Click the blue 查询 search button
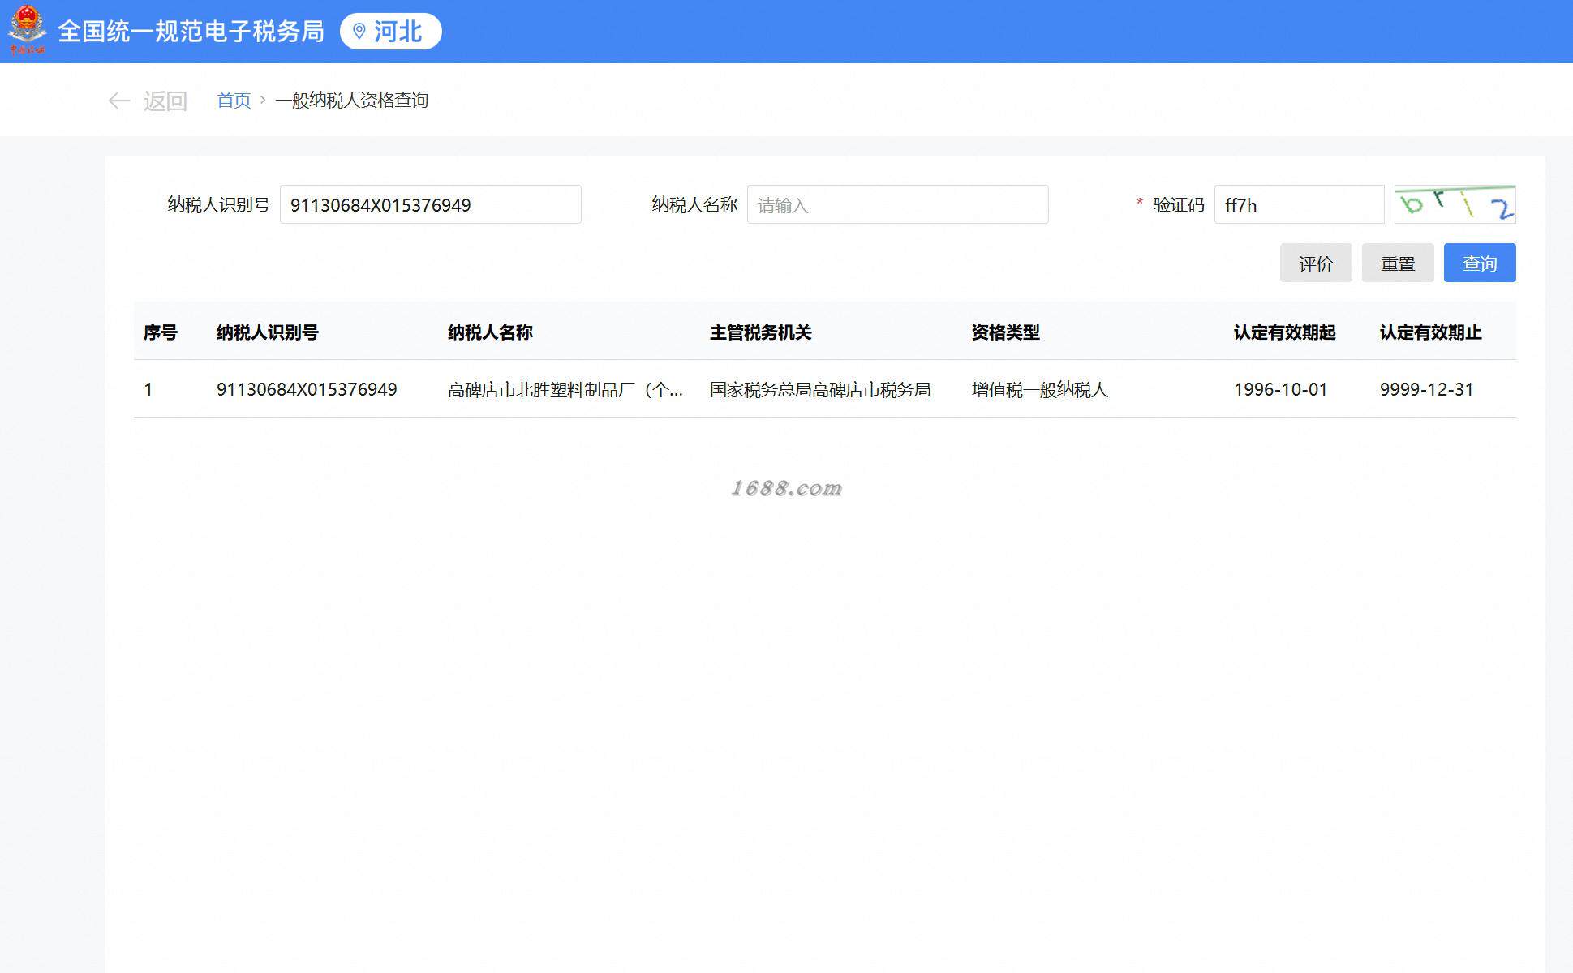Screen dimensions: 1573x973 tap(1479, 263)
